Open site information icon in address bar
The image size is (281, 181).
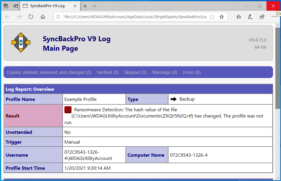[58, 17]
